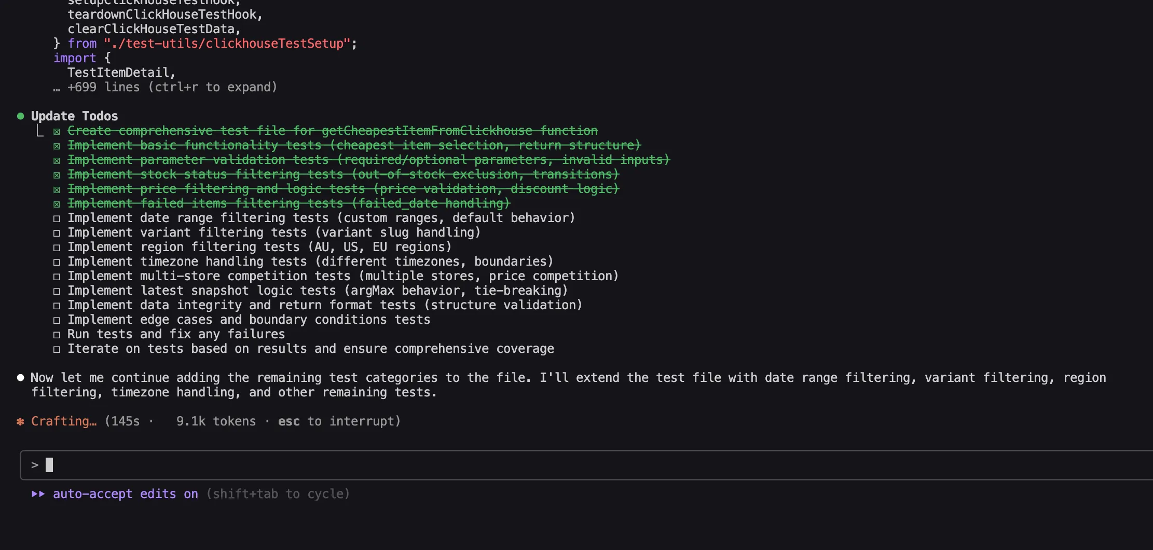Expand the '+699 lines' collapsed code section
Image resolution: width=1153 pixels, height=550 pixels.
point(172,87)
